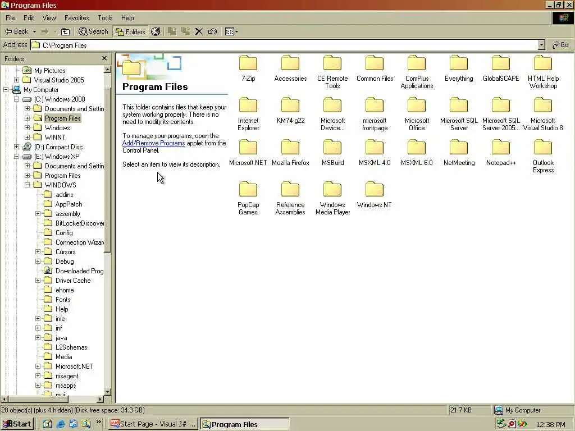Click the folder tree vertical scrollbar down arrow
The image size is (575, 431).
click(x=107, y=392)
